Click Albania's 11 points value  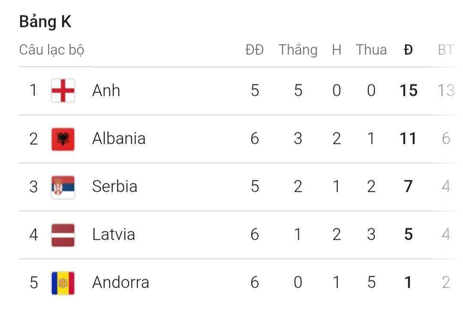408,139
